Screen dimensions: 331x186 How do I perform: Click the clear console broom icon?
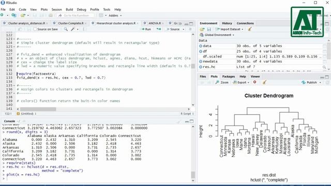click(178, 121)
